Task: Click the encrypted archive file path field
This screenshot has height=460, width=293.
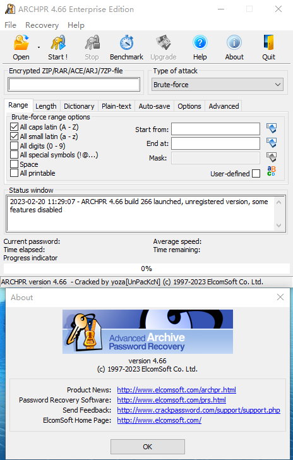Action: click(x=74, y=85)
